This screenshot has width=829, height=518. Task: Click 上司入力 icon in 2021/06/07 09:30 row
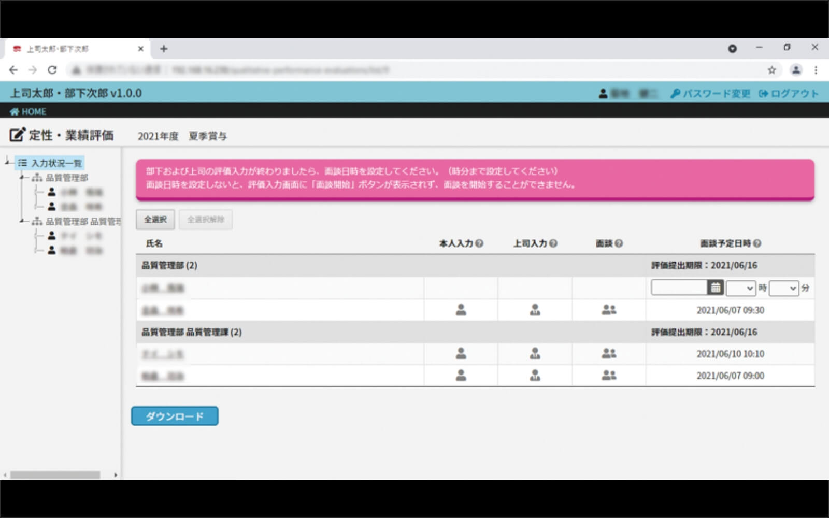click(x=535, y=310)
